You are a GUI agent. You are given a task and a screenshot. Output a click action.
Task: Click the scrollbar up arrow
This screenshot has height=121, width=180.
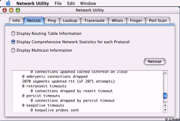point(165,105)
